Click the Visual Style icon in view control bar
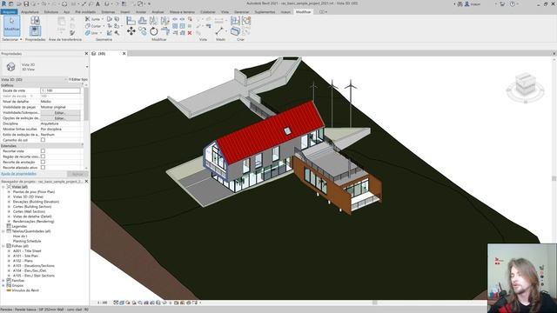Screen dimensions: 557x313 point(122,303)
